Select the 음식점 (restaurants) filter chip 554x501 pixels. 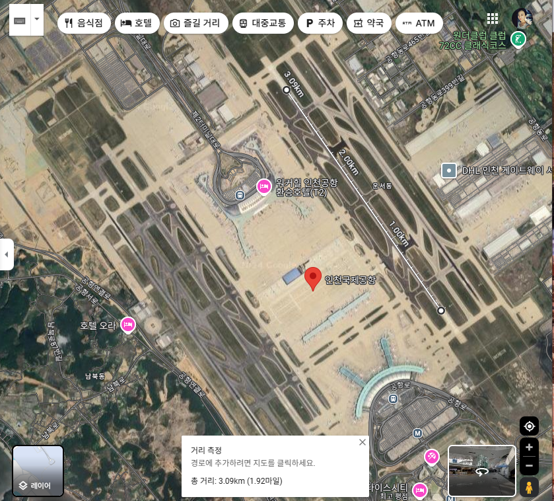tap(84, 23)
